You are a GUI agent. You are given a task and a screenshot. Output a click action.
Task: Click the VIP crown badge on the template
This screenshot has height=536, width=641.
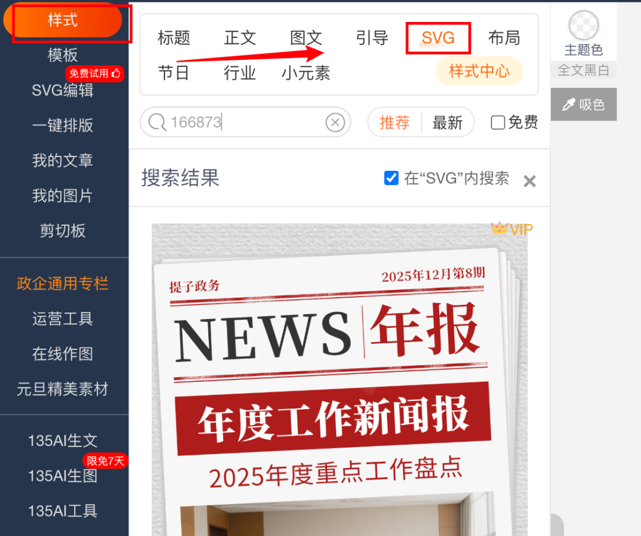pos(512,229)
